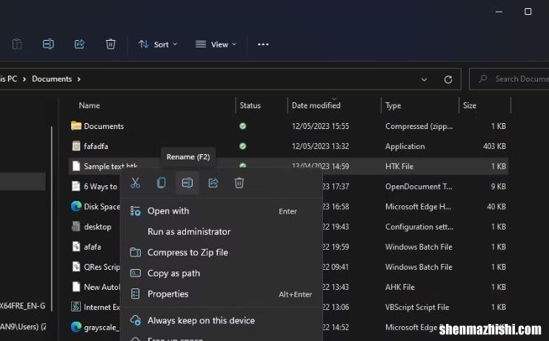Click the fafadfa application icon
This screenshot has height=341, width=549.
click(76, 146)
